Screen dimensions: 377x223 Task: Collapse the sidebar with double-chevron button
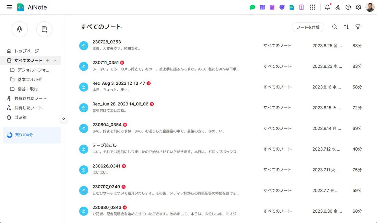[64, 119]
